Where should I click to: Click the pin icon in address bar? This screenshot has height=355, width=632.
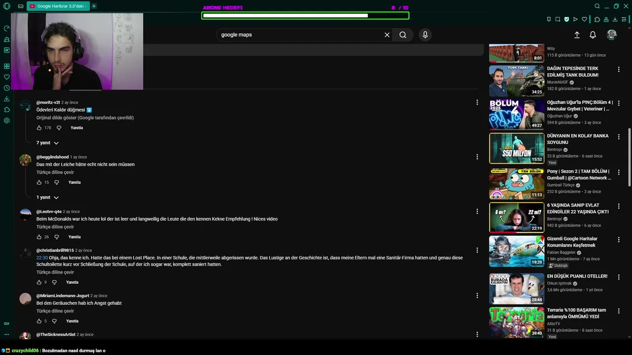[x=549, y=19]
